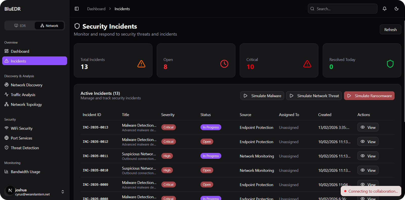405x200 pixels.
Task: Click Dashboard breadcrumb link
Action: [x=96, y=9]
